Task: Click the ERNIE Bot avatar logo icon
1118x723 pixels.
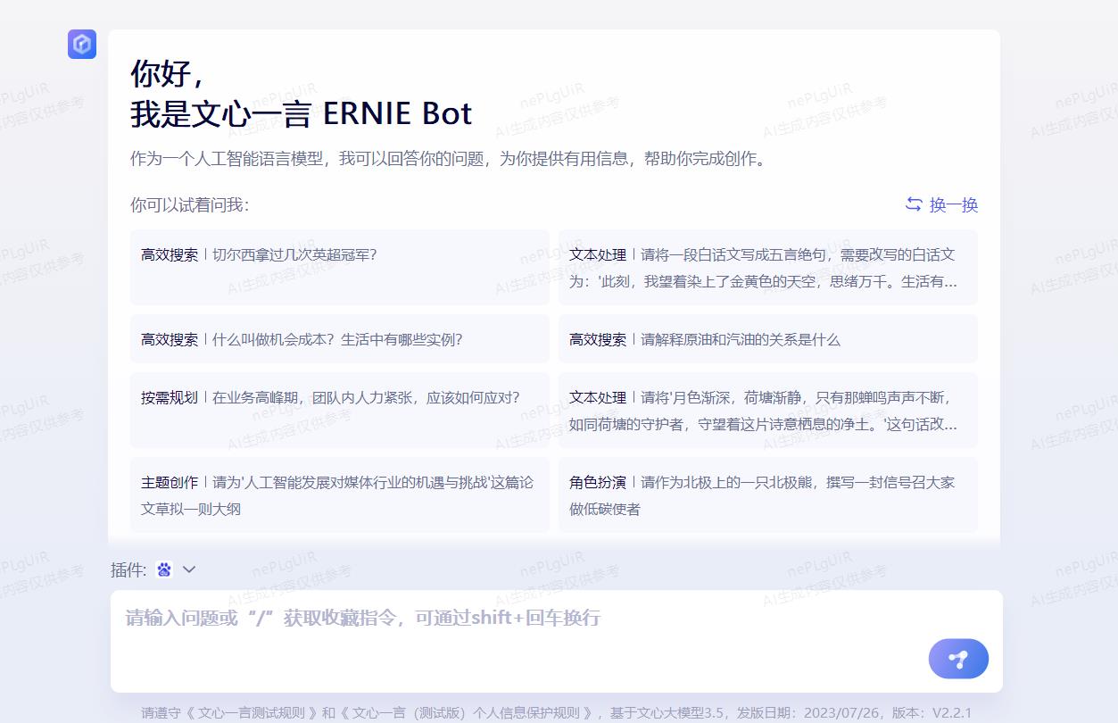Action: click(82, 44)
